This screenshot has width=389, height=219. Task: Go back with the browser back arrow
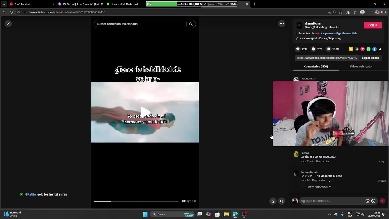point(4,12)
